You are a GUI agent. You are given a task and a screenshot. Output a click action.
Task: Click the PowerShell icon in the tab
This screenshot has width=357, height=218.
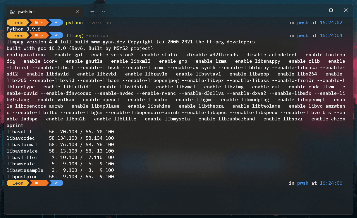pyautogui.click(x=12, y=12)
